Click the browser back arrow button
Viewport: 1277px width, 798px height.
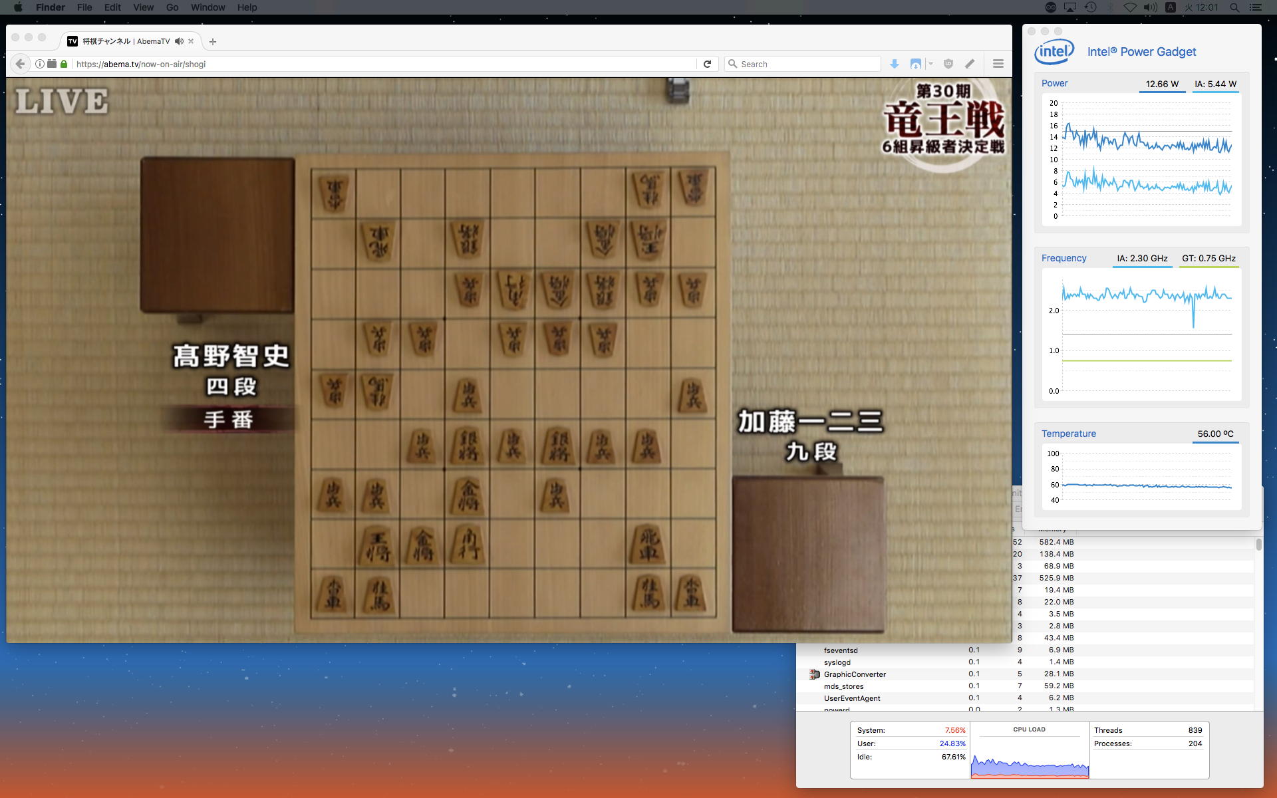20,64
